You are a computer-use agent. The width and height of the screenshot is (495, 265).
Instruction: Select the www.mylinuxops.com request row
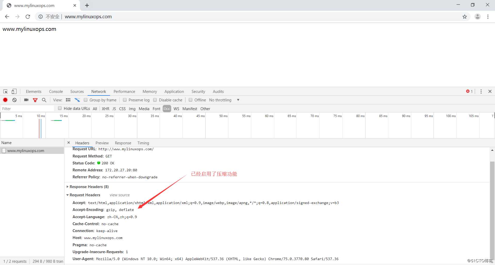click(x=32, y=151)
